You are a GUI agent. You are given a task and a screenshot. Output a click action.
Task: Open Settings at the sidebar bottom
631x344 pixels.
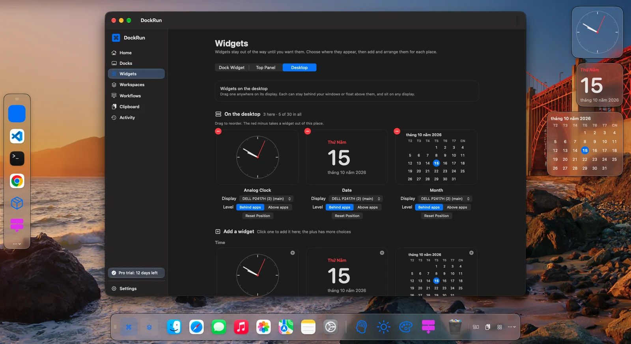click(136, 289)
